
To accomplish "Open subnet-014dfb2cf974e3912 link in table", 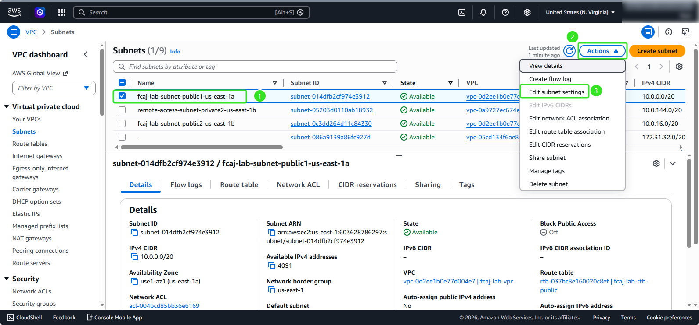I will (x=330, y=96).
